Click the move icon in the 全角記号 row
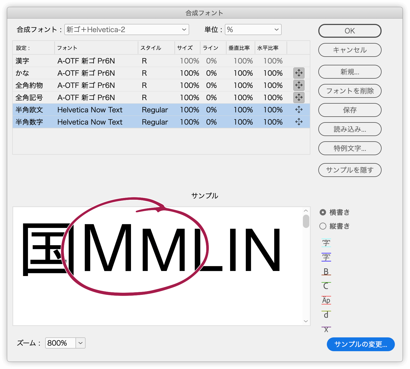 click(299, 97)
